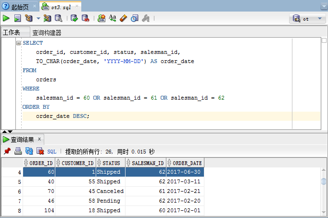The height and width of the screenshot is (218, 328).
Task: Clear the editor with the eraser icon
Action: 123,18
